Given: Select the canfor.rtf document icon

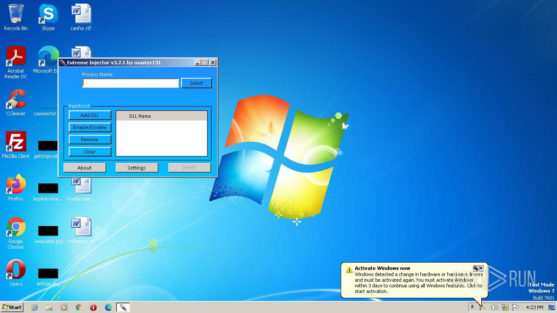Looking at the screenshot, I should pyautogui.click(x=81, y=17).
